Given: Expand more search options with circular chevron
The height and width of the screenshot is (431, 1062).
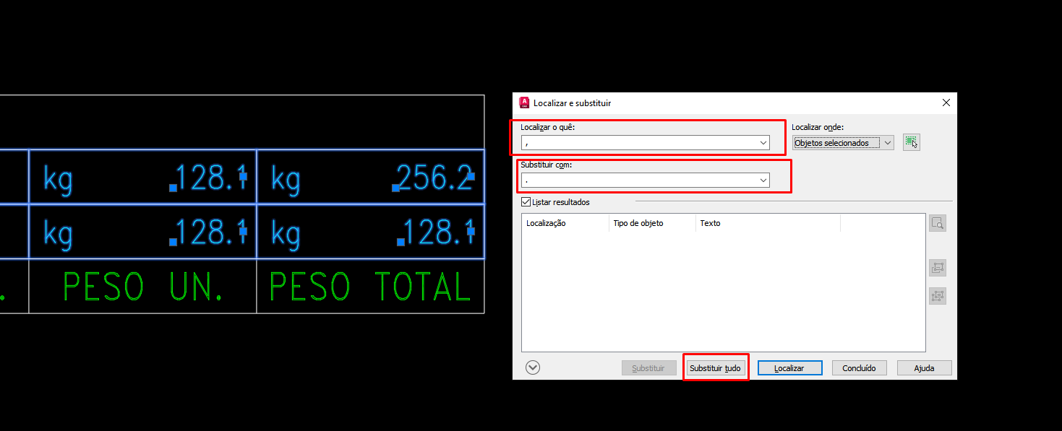Looking at the screenshot, I should pyautogui.click(x=533, y=367).
